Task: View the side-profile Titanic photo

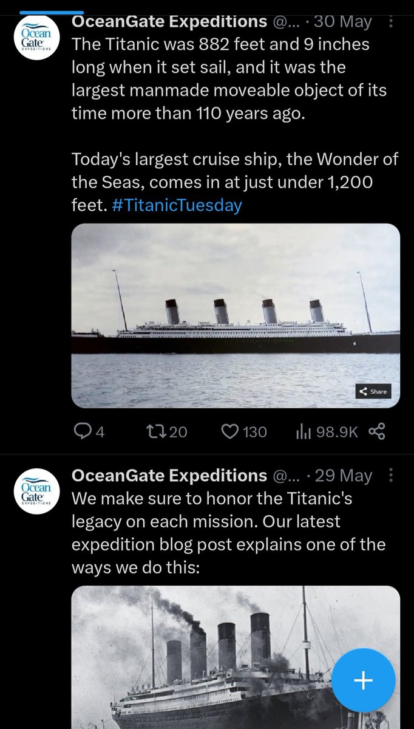Action: [x=236, y=315]
